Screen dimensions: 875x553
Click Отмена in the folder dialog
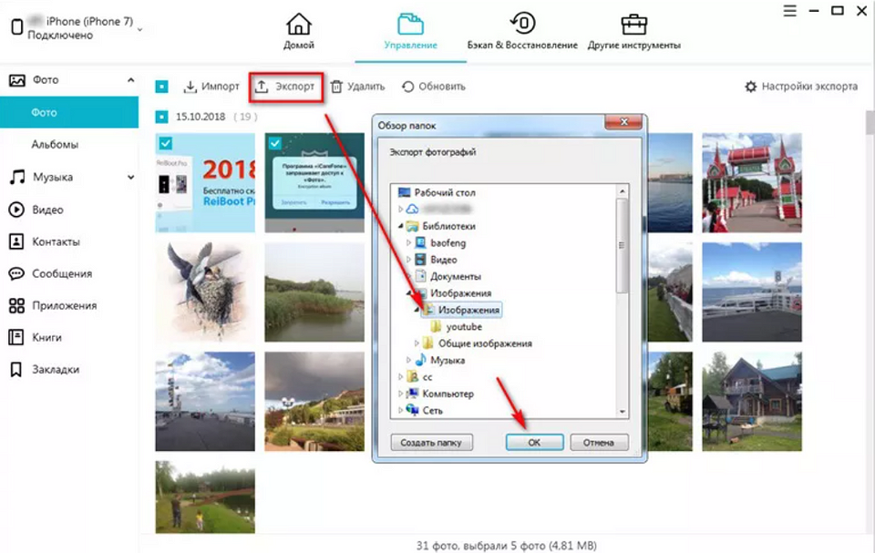[600, 442]
